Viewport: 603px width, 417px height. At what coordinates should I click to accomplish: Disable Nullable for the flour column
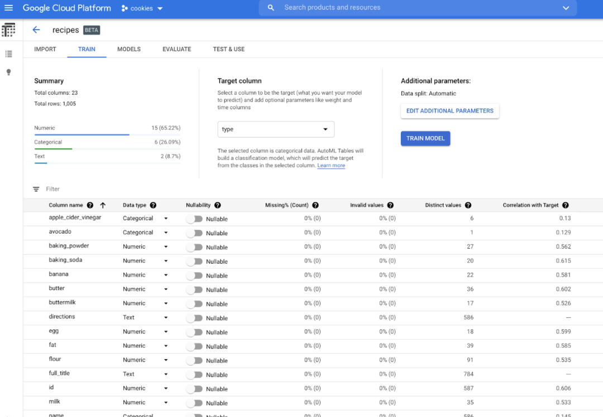194,361
